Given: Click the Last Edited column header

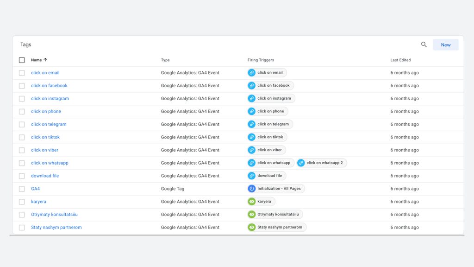Looking at the screenshot, I should point(400,60).
